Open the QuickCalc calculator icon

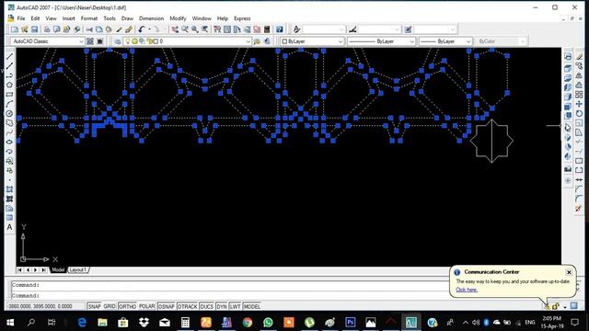coord(267,29)
